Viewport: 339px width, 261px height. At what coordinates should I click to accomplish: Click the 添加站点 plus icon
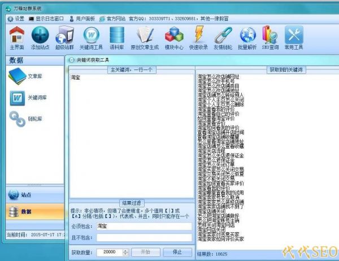[40, 38]
